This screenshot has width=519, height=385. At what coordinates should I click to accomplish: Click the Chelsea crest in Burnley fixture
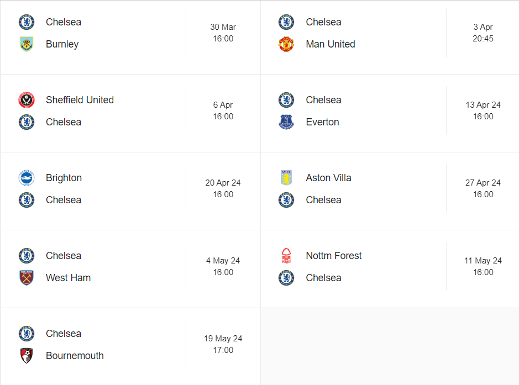coord(27,22)
